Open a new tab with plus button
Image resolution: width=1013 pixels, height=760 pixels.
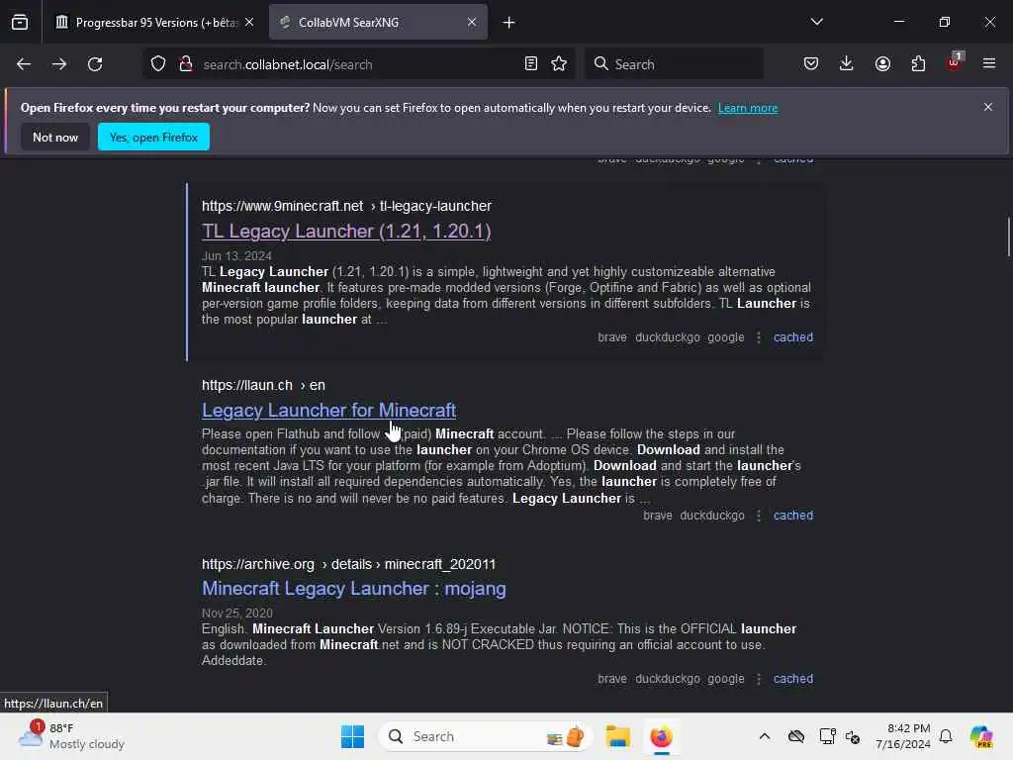click(509, 23)
